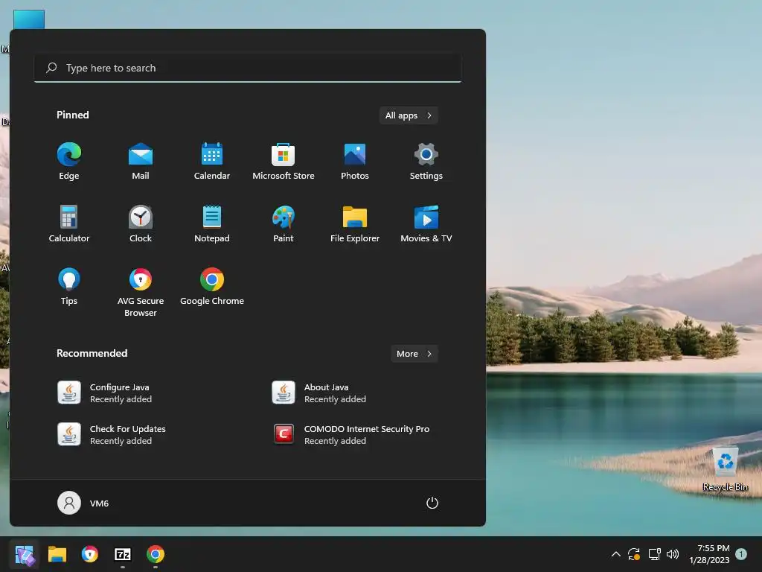Open Edge from pinned apps

(69, 162)
